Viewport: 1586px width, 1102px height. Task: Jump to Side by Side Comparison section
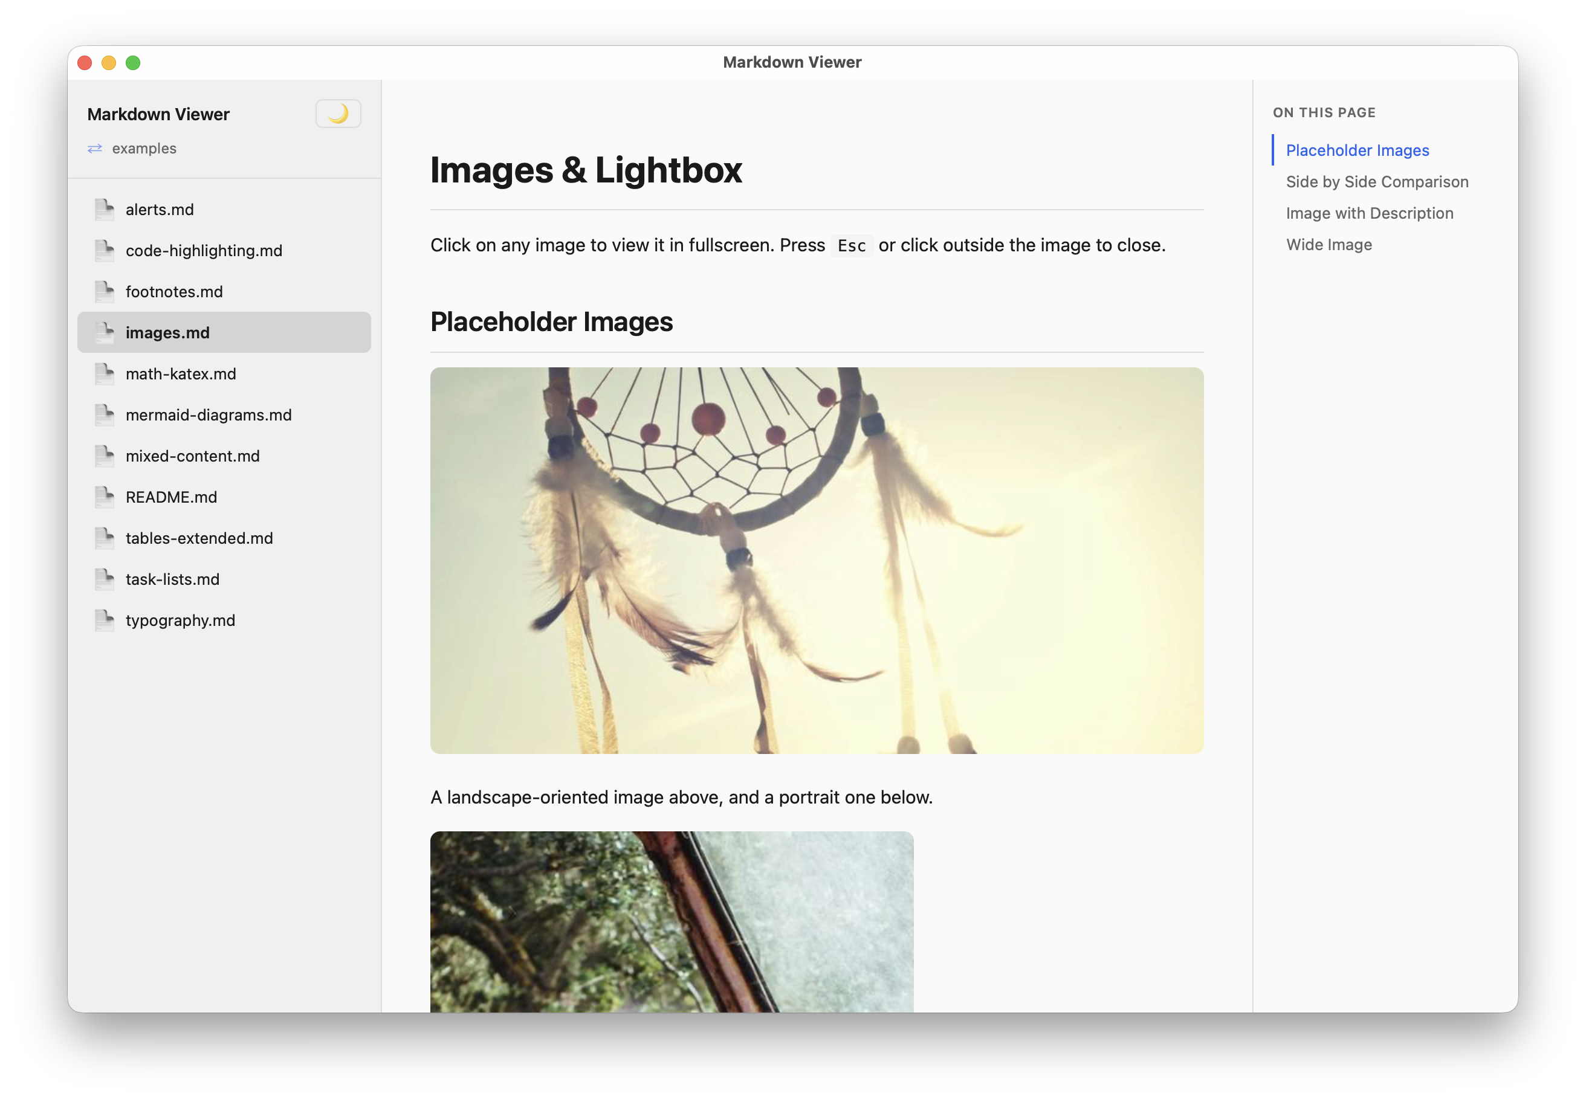[1377, 182]
